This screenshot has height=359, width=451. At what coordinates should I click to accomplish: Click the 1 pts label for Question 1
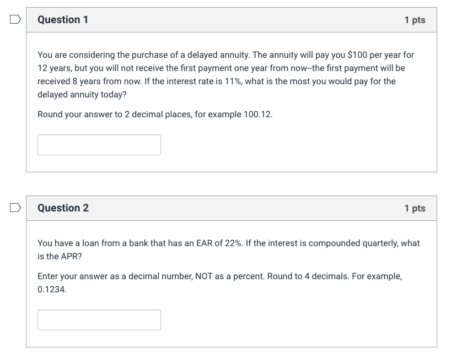416,19
